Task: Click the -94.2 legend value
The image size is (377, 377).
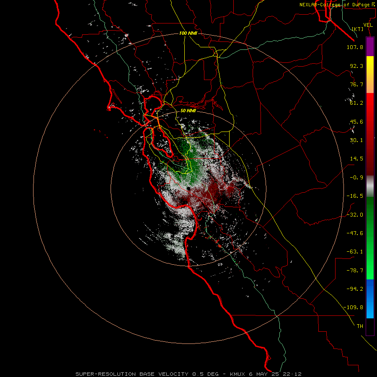Action: point(355,289)
